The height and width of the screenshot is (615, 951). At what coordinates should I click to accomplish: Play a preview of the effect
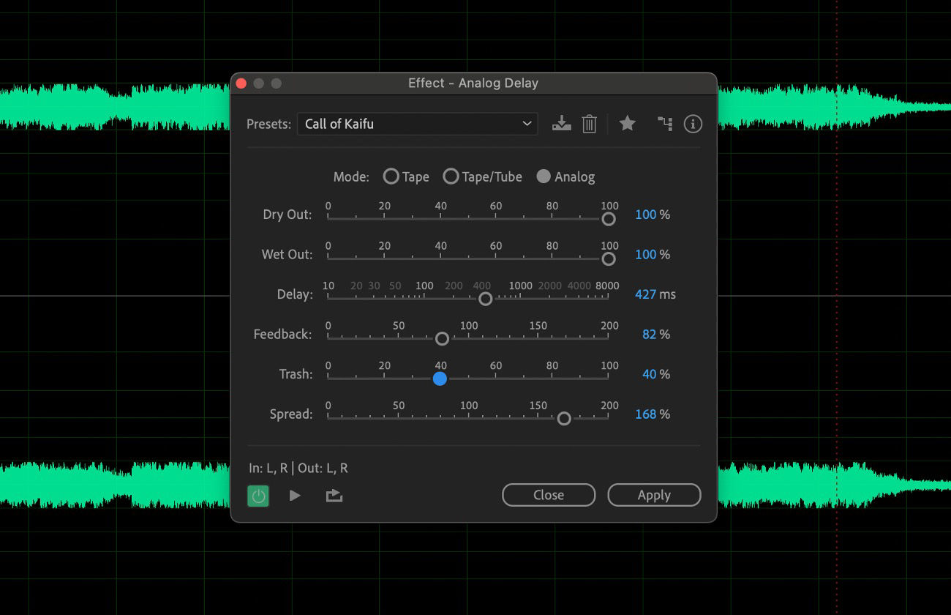295,495
